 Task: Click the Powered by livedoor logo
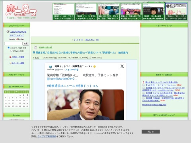[16, 39]
